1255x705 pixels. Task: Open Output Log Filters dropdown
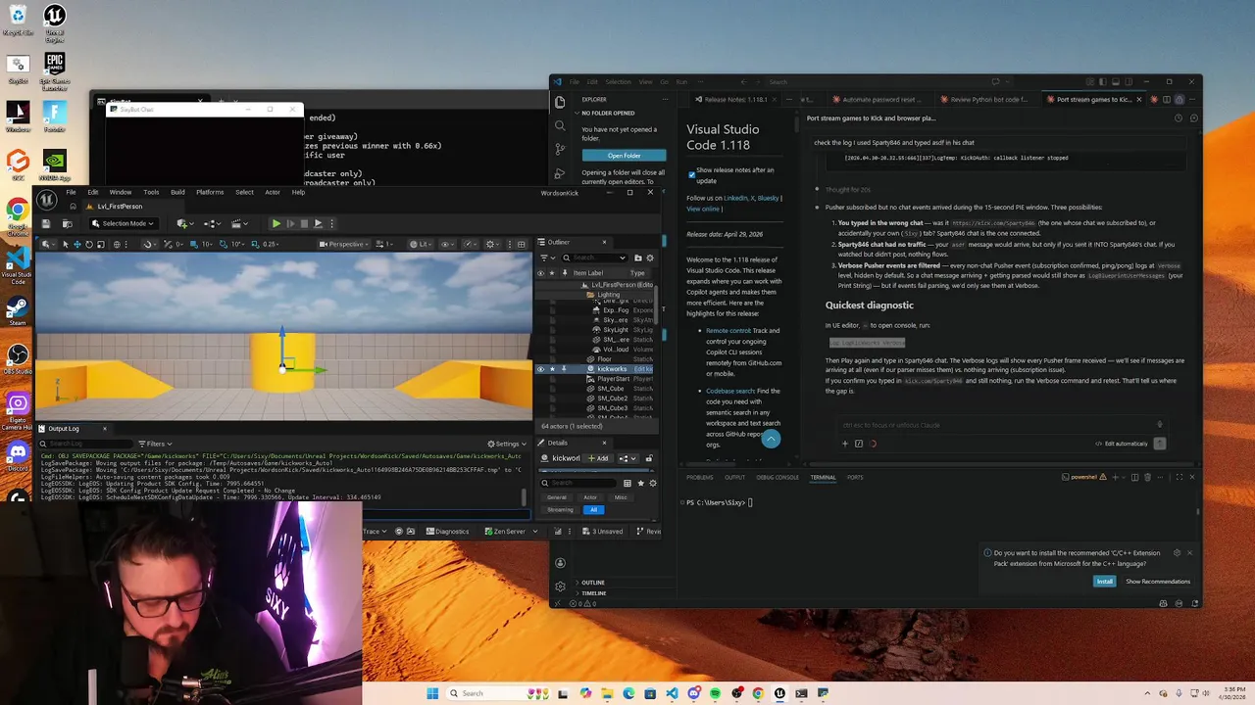coord(155,444)
